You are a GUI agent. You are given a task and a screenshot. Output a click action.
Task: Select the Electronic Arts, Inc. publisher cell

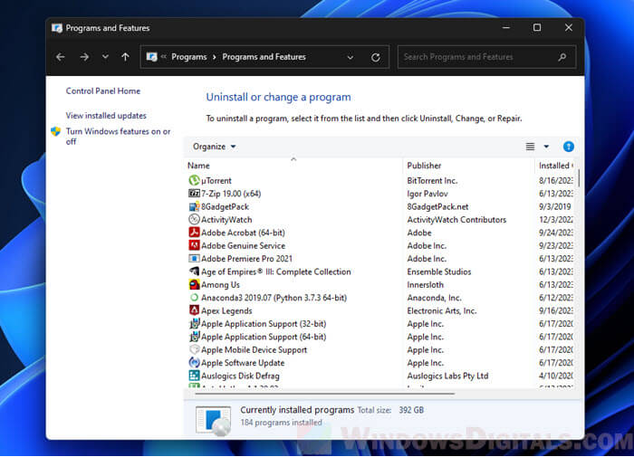442,310
